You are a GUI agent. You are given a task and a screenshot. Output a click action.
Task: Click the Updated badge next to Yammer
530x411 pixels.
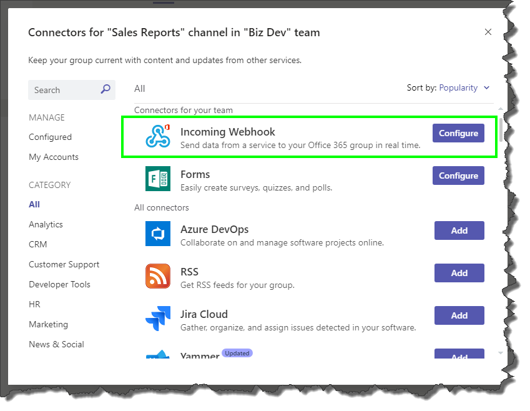click(237, 353)
